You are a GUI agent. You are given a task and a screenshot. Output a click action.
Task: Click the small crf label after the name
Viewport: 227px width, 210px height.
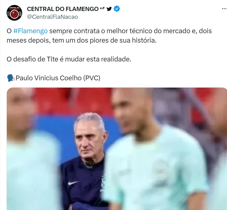pyautogui.click(x=102, y=8)
